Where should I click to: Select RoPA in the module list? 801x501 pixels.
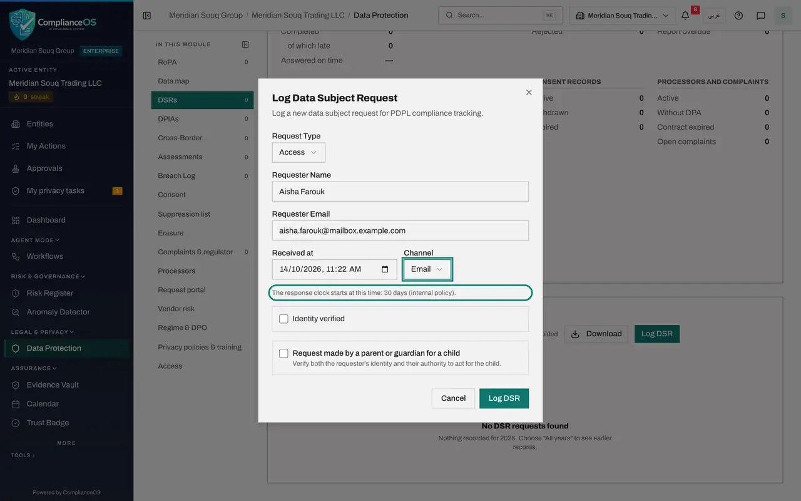(x=202, y=62)
